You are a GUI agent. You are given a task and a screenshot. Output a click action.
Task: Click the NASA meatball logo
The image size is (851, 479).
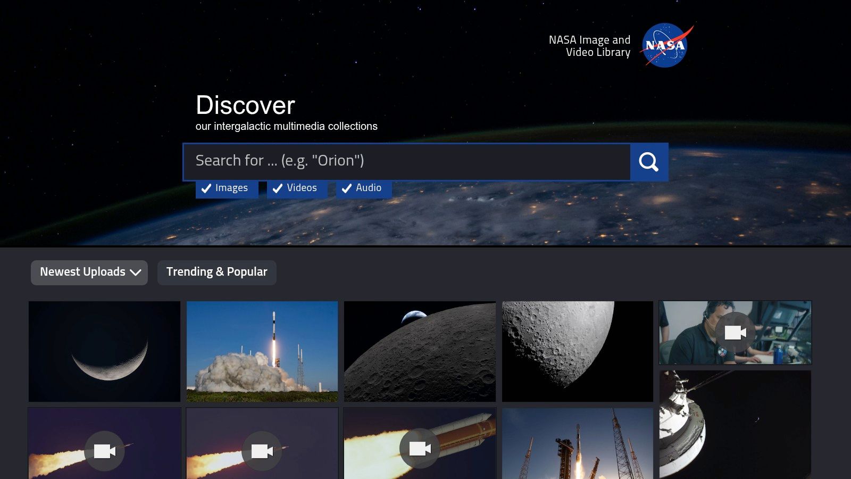[x=667, y=45]
